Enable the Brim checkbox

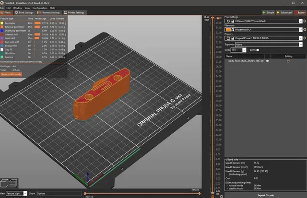click(x=258, y=50)
